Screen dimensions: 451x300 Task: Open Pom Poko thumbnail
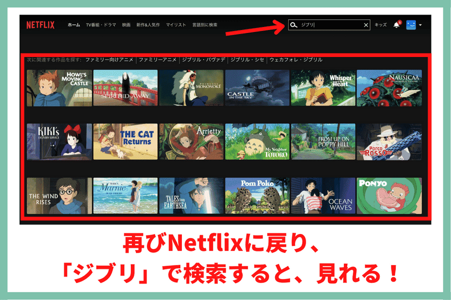tap(257, 196)
